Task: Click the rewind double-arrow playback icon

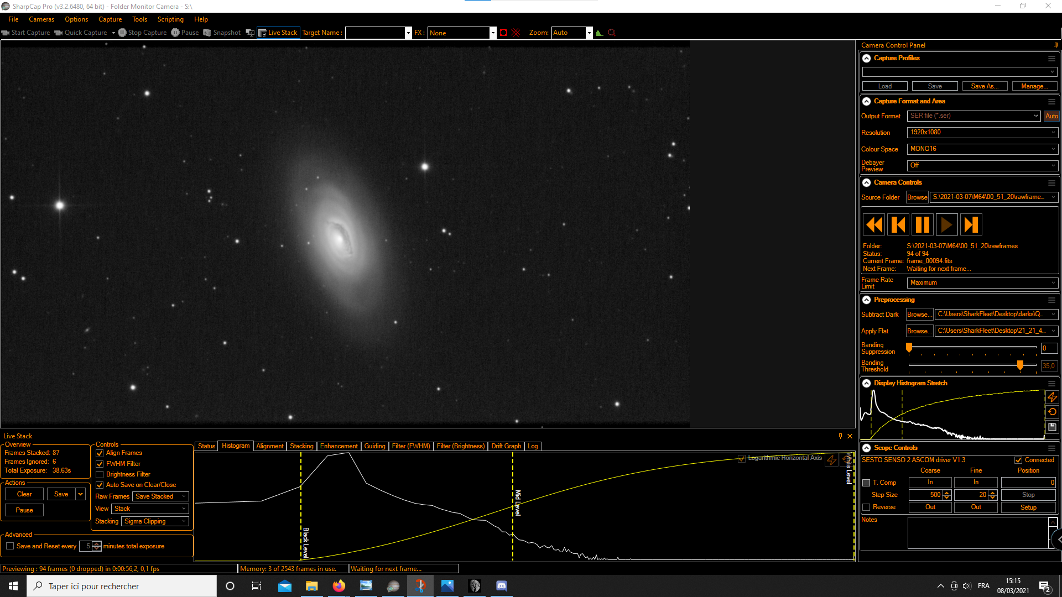Action: (x=874, y=225)
